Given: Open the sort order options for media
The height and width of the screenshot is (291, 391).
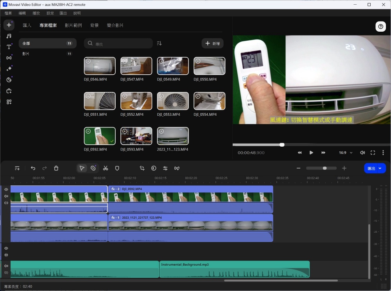Looking at the screenshot, I should tap(159, 43).
